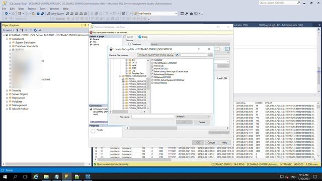Click the Navigate Backward arrow icon
The image size is (322, 181).
7,14
